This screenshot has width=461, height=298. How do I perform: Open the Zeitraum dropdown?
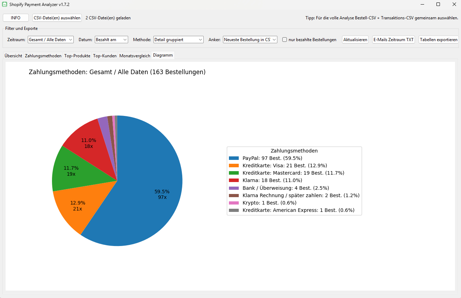51,40
